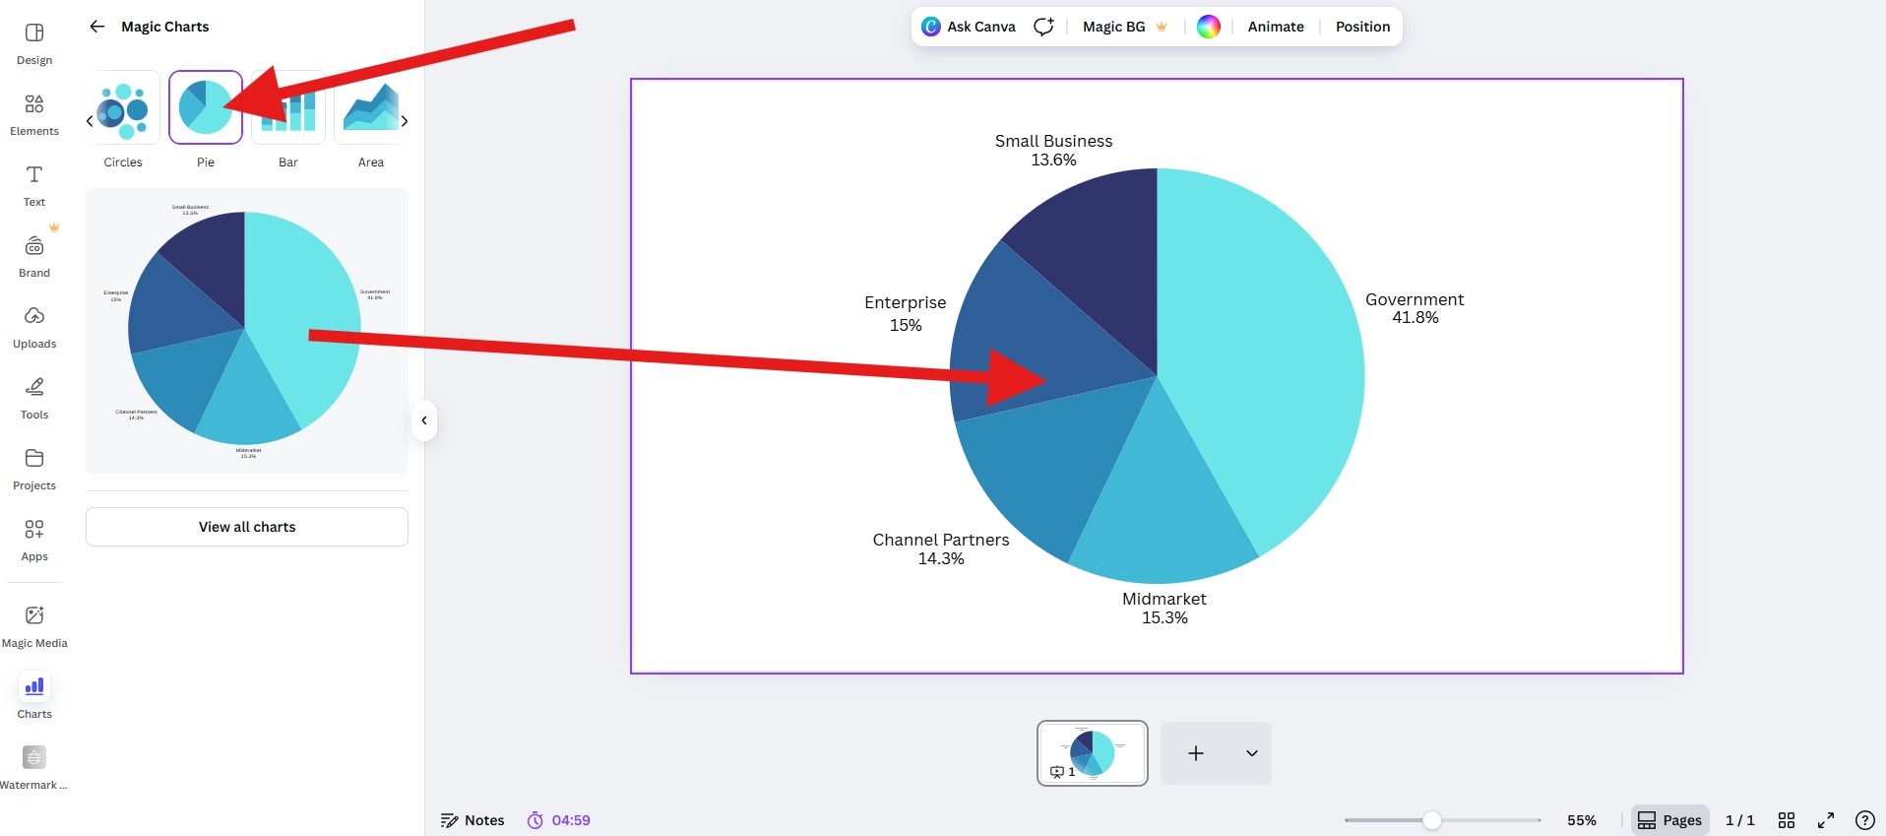Open the Design panel

[34, 44]
